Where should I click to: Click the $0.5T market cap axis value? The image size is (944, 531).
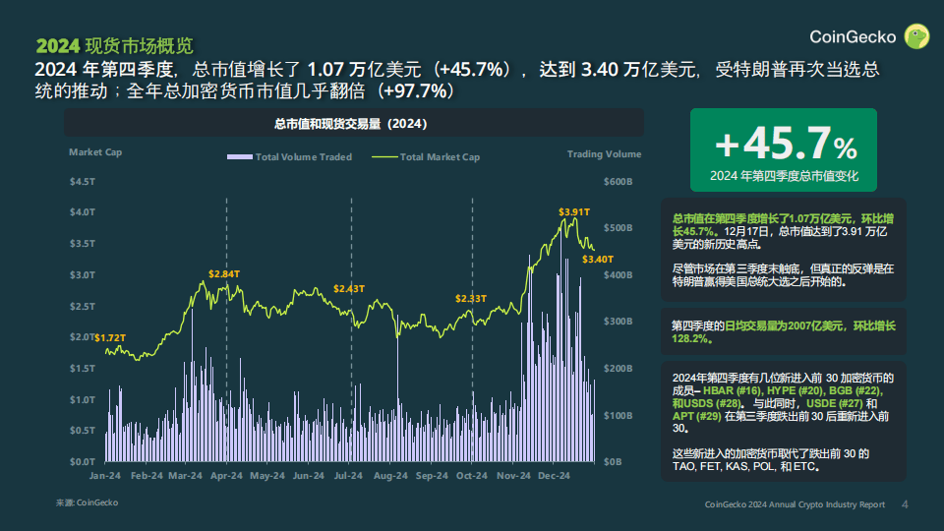point(83,430)
